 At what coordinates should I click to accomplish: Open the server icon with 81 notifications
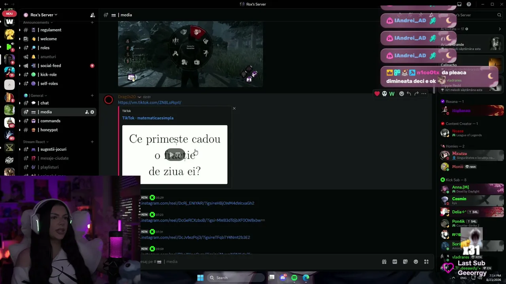tap(9, 135)
